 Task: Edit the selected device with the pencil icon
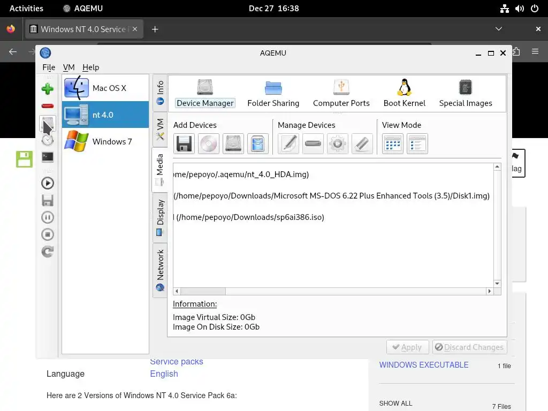tap(288, 143)
